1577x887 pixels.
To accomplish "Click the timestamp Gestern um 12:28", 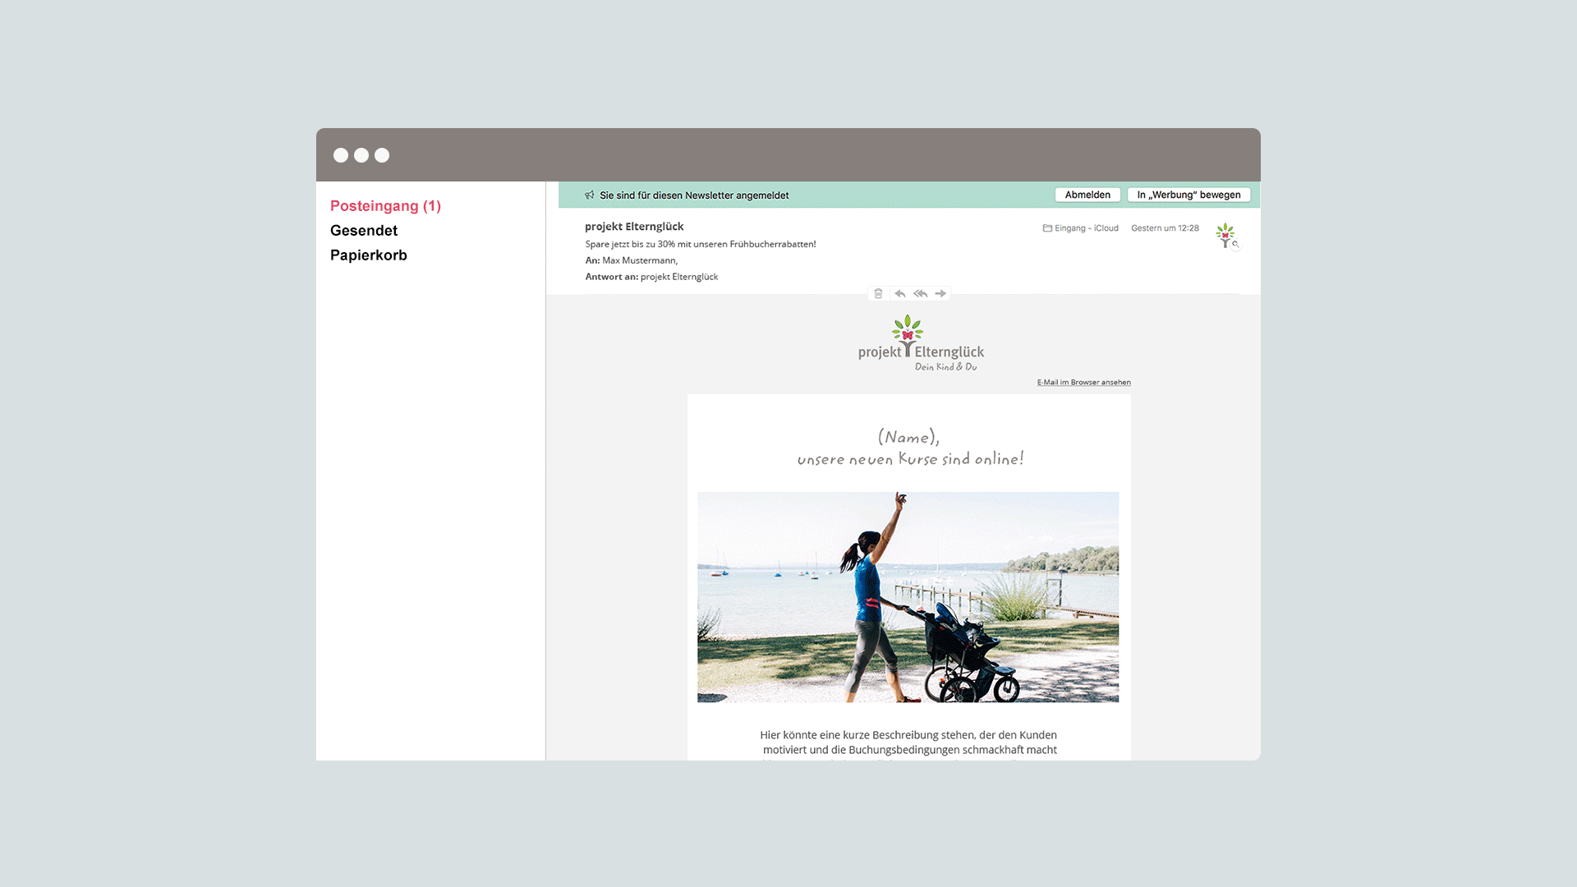I will point(1165,228).
